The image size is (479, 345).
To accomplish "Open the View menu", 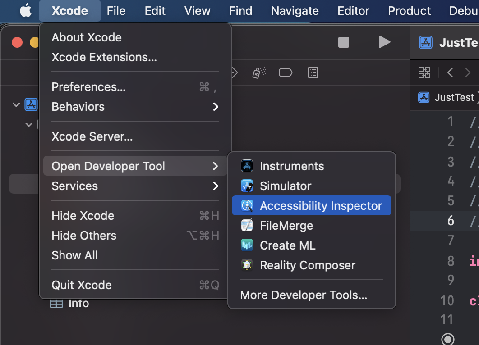I will [x=198, y=11].
